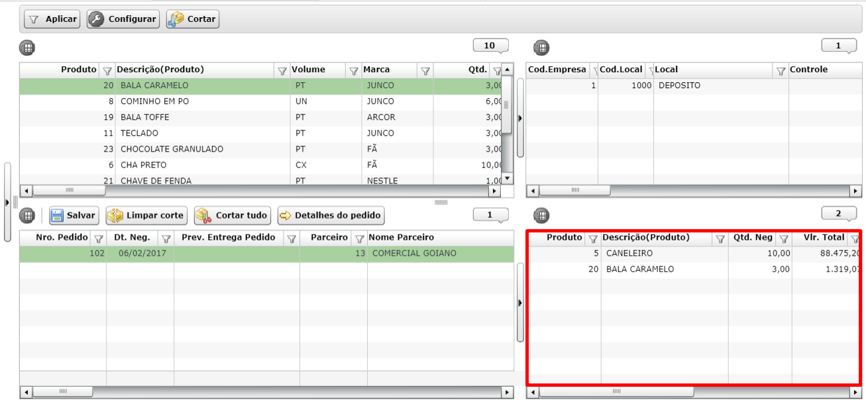Open the Configurar settings

pyautogui.click(x=124, y=19)
